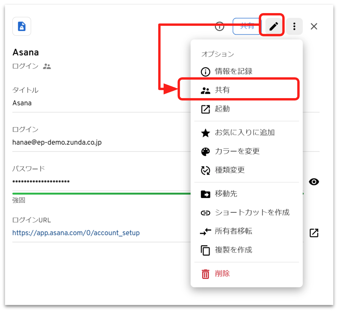The width and height of the screenshot is (339, 314).
Task: Open the app.asana.com account_setup link
Action: pos(76,233)
